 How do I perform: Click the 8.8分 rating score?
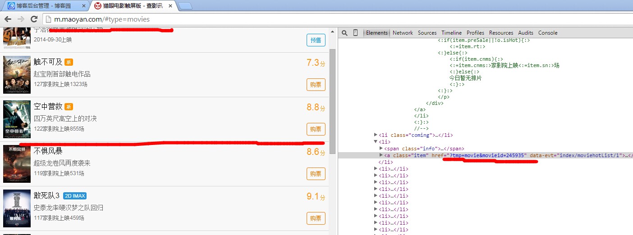(316, 107)
